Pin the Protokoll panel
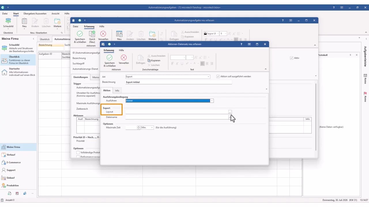369x207 pixels. point(351,55)
